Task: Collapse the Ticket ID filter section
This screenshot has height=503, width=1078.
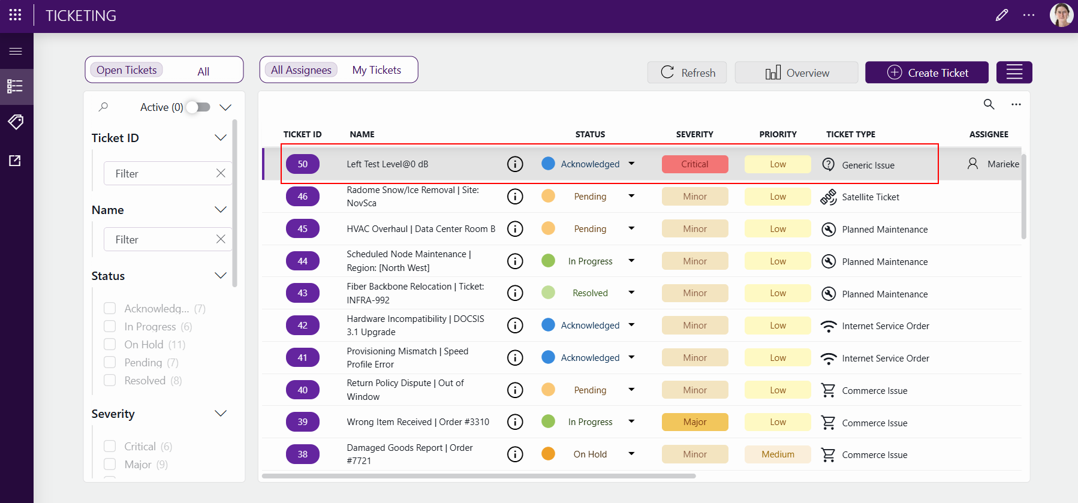Action: [x=221, y=138]
